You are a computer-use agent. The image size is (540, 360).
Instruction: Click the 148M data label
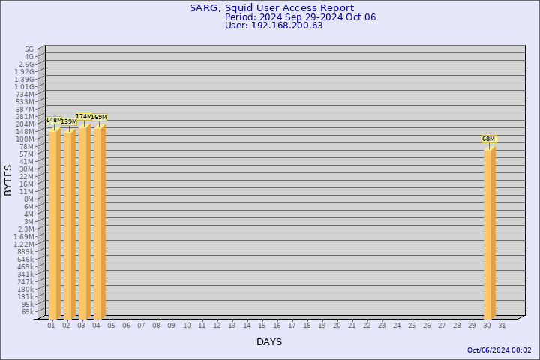tap(54, 120)
